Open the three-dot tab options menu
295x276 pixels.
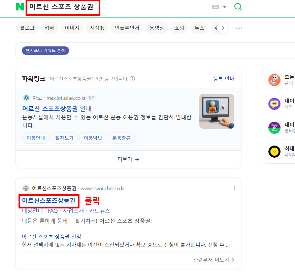239,28
